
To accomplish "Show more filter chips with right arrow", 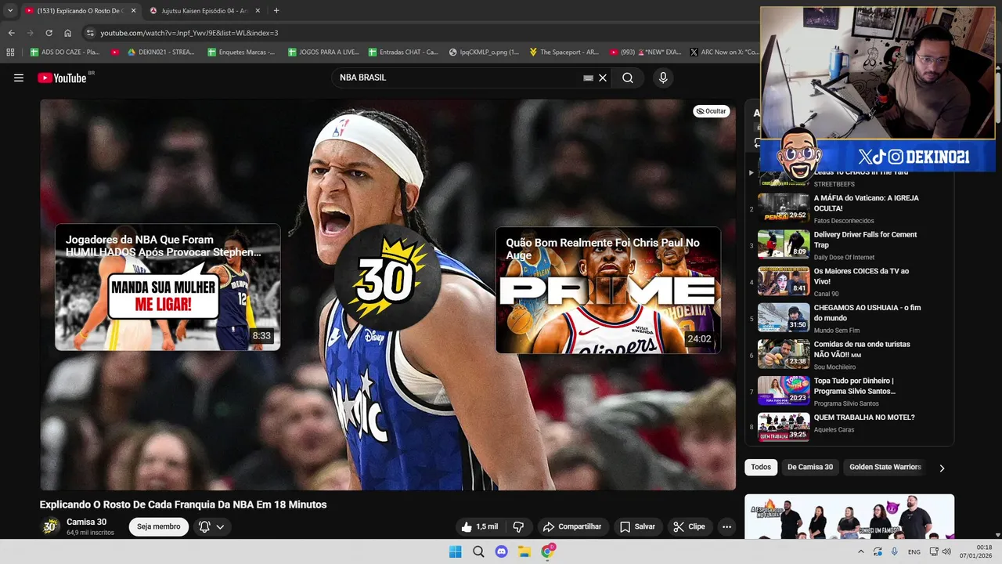I will [x=942, y=468].
